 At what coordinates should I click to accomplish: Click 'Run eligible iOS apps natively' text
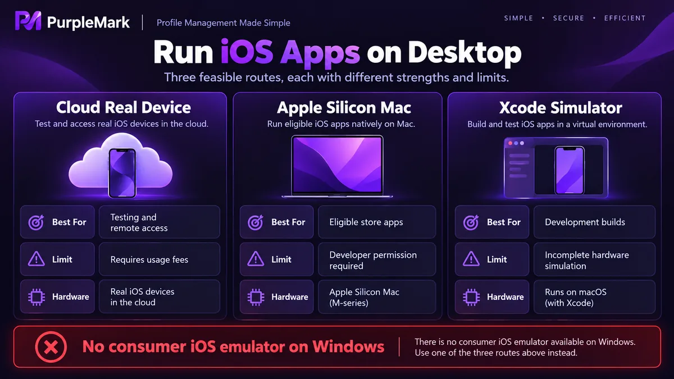[x=341, y=124]
